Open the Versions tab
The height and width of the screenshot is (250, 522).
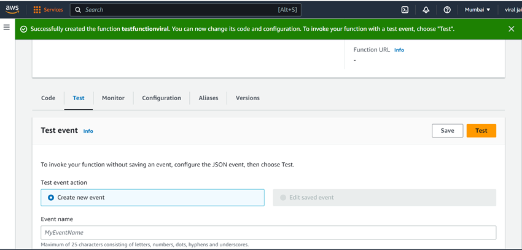point(247,98)
